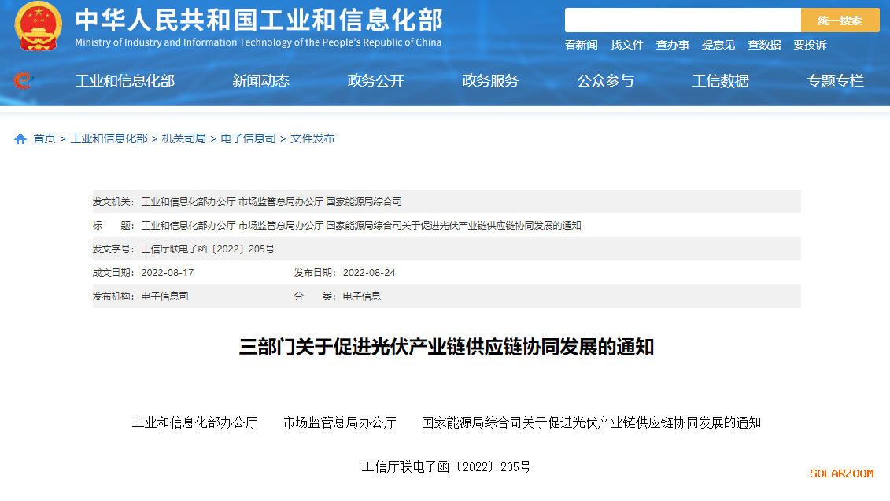Click the 看新闻 quick link
This screenshot has height=501, width=890.
click(581, 45)
